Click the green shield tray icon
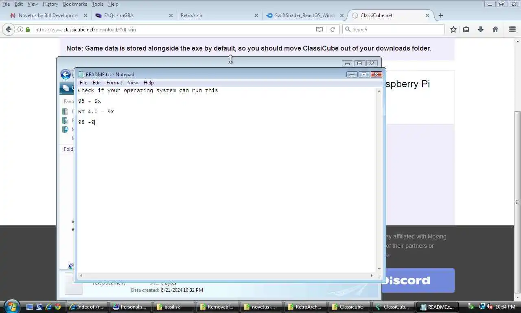Viewport: 521px width, 313px height. 471,307
